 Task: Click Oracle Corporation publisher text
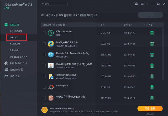[65, 68]
